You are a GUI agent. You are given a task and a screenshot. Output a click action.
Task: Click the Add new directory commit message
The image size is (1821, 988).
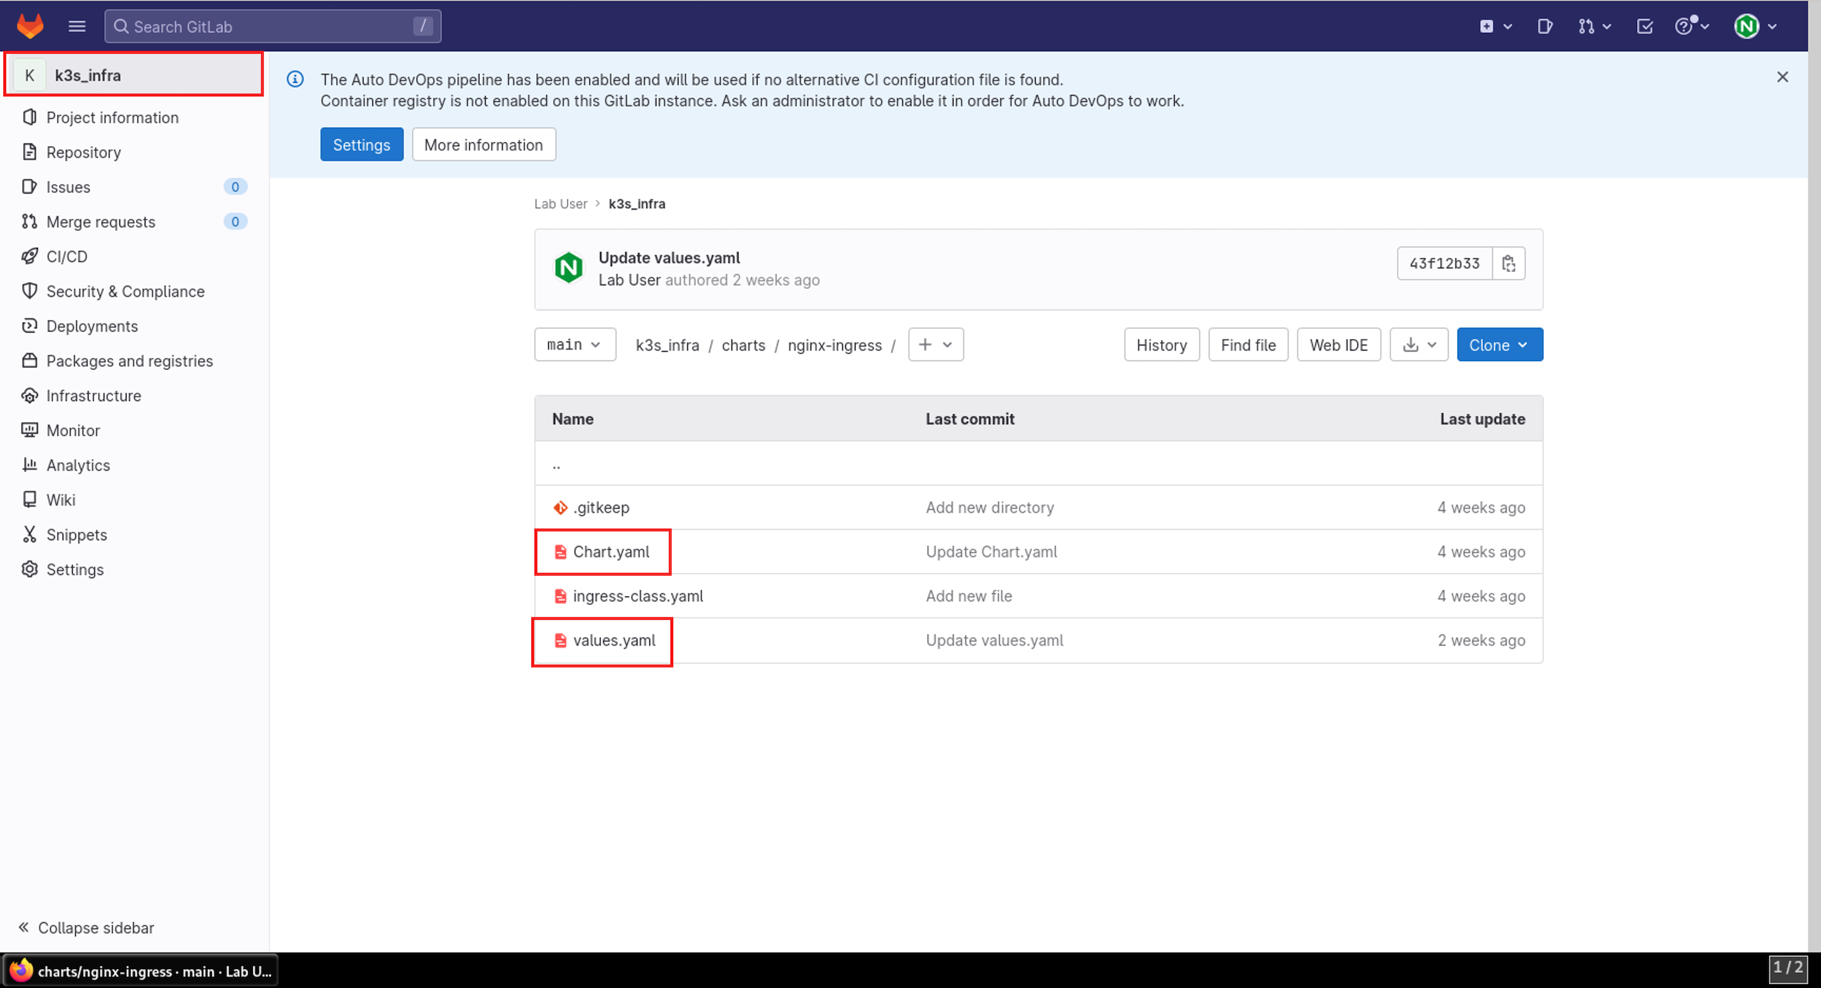[990, 507]
